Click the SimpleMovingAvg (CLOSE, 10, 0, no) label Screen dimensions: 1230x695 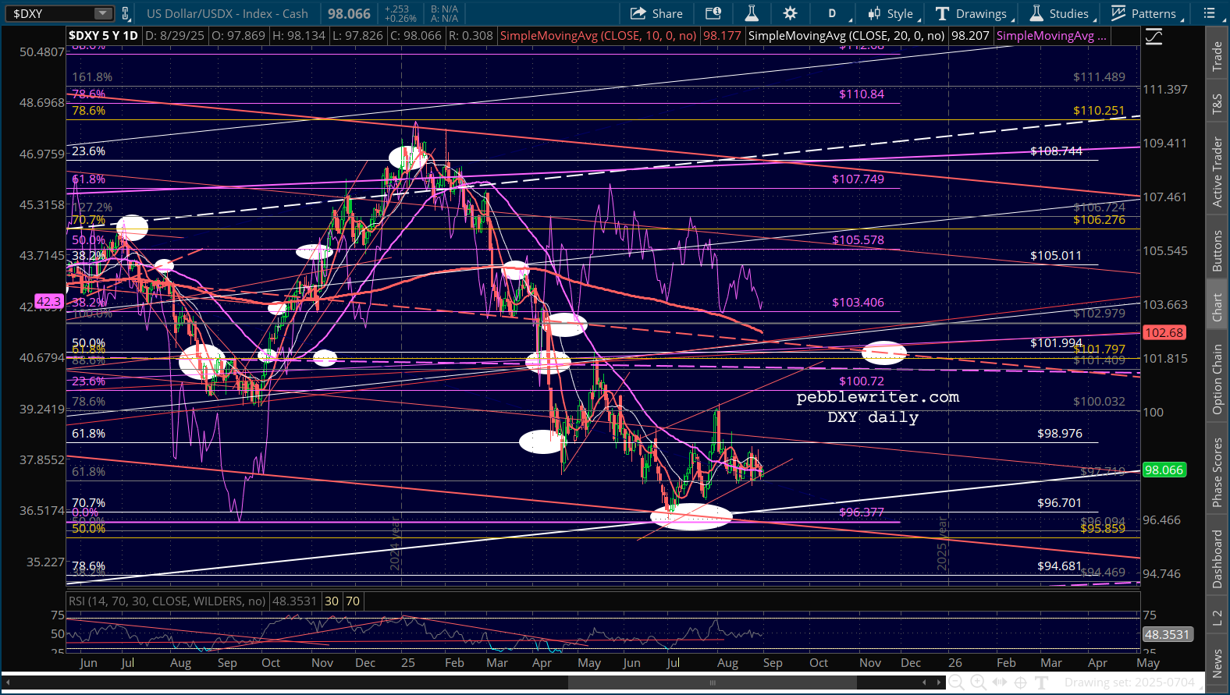point(599,36)
